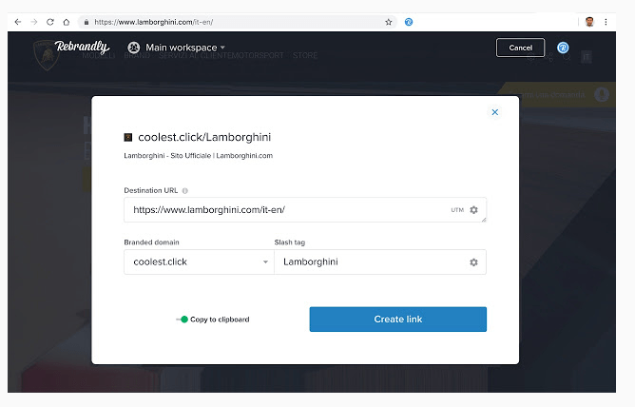Image resolution: width=635 pixels, height=407 pixels.
Task: Click the Rebrandly account icon beside Cancel
Action: tap(563, 48)
